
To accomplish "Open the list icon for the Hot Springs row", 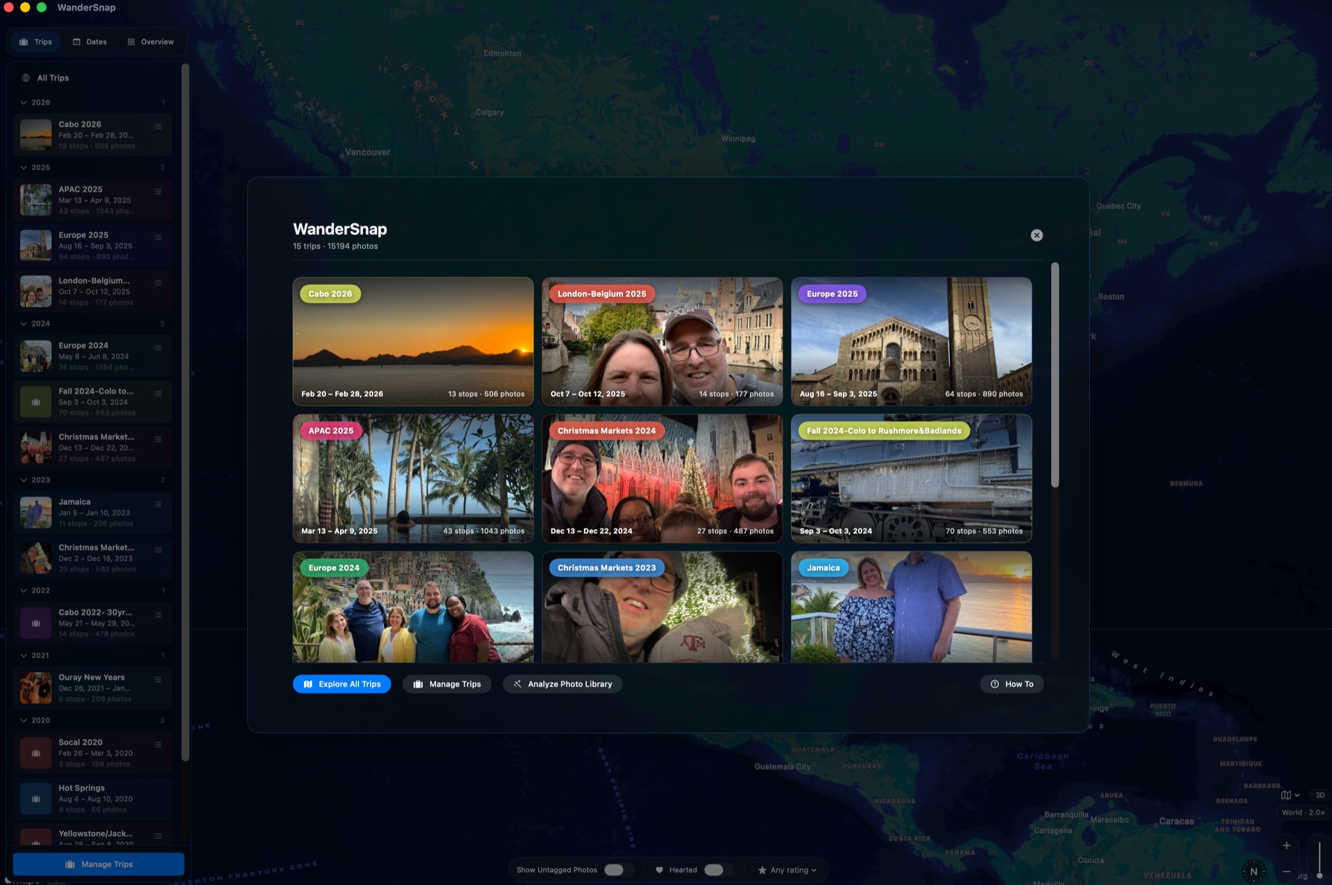I will pos(157,790).
